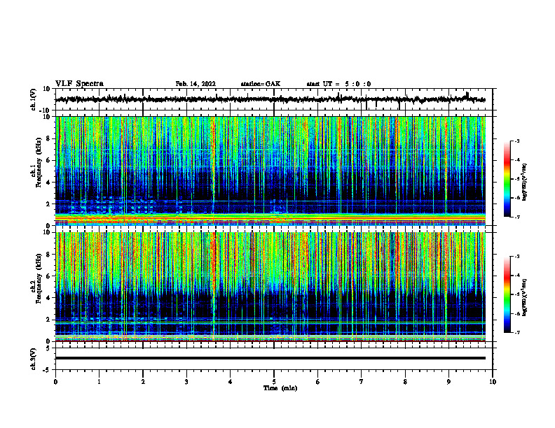
Task: Click time axis tick label "9"
Action: [x=448, y=382]
